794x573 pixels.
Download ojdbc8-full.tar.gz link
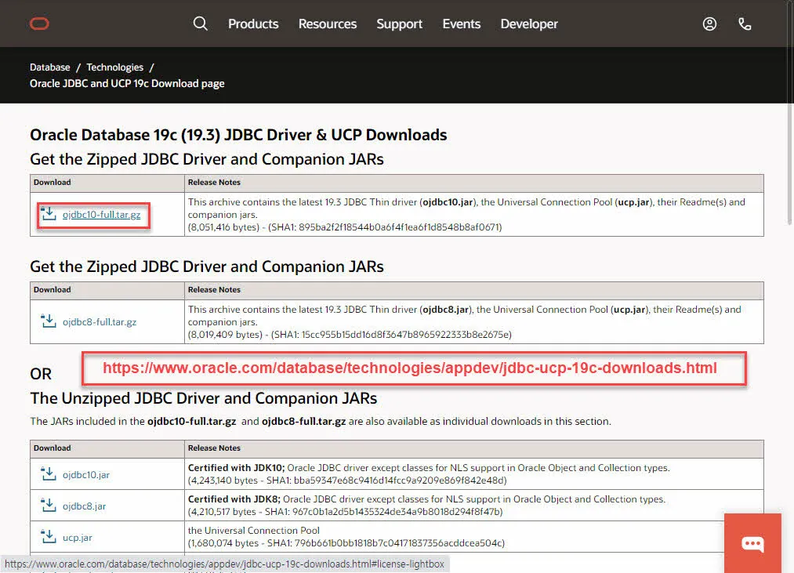tap(100, 322)
